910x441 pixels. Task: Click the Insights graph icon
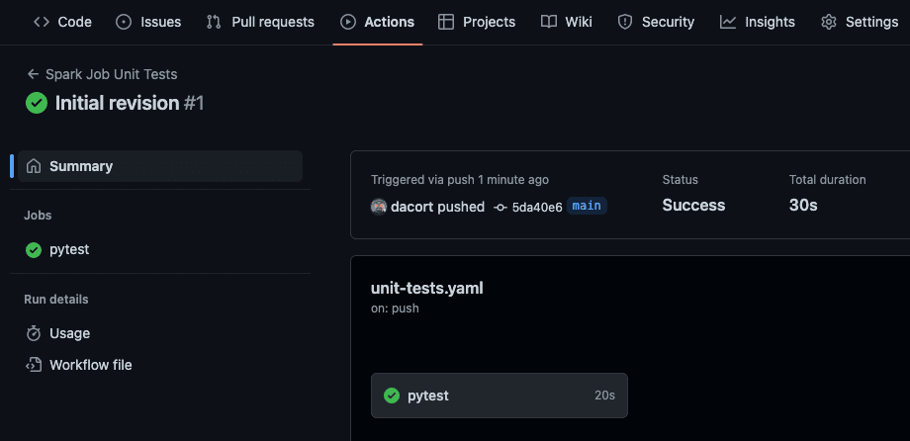[x=728, y=22]
